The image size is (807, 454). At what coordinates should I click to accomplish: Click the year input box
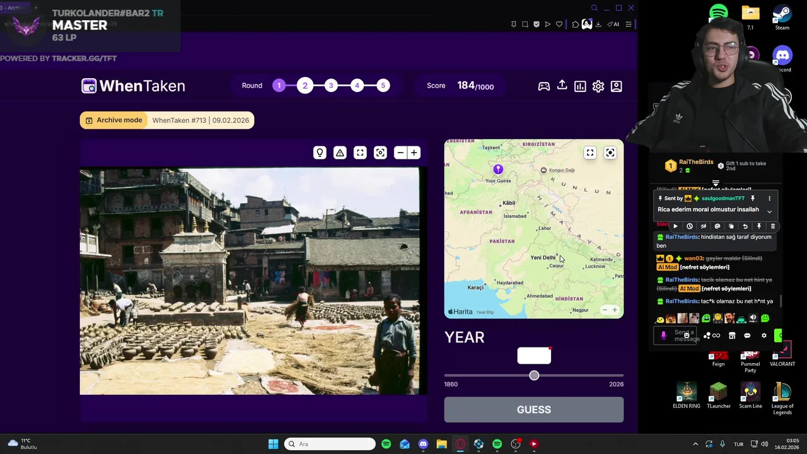point(534,356)
